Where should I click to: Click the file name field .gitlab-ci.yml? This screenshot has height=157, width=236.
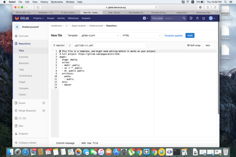[x=109, y=46]
